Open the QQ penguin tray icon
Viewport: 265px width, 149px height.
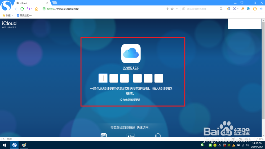point(233,145)
